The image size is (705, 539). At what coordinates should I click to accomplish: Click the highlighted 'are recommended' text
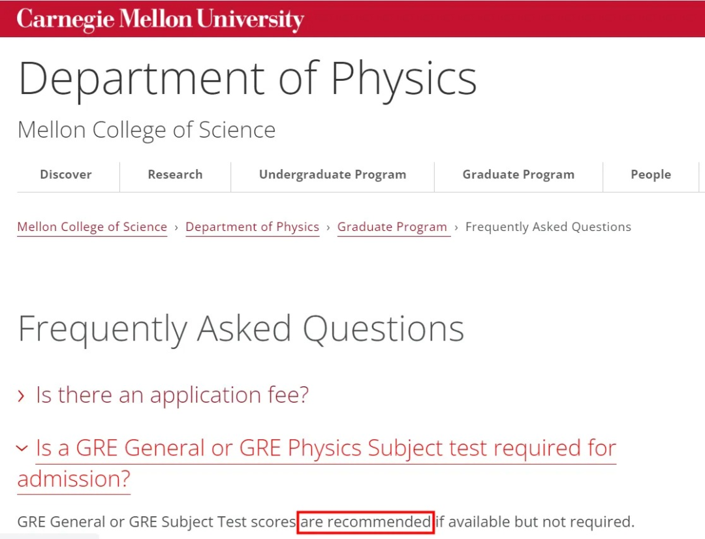(366, 522)
